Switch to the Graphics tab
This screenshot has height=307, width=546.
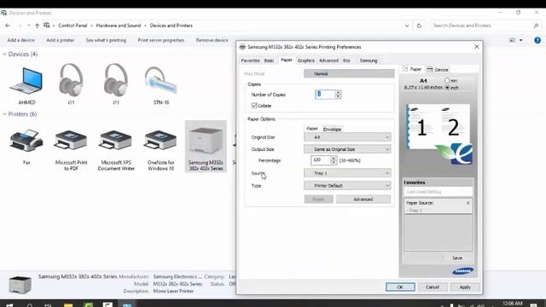click(305, 61)
